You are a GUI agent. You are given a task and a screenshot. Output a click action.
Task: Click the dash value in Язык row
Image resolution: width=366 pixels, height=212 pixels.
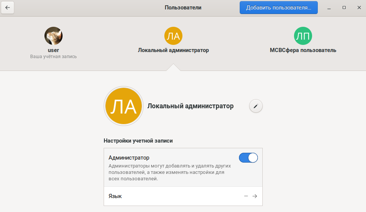pyautogui.click(x=246, y=196)
